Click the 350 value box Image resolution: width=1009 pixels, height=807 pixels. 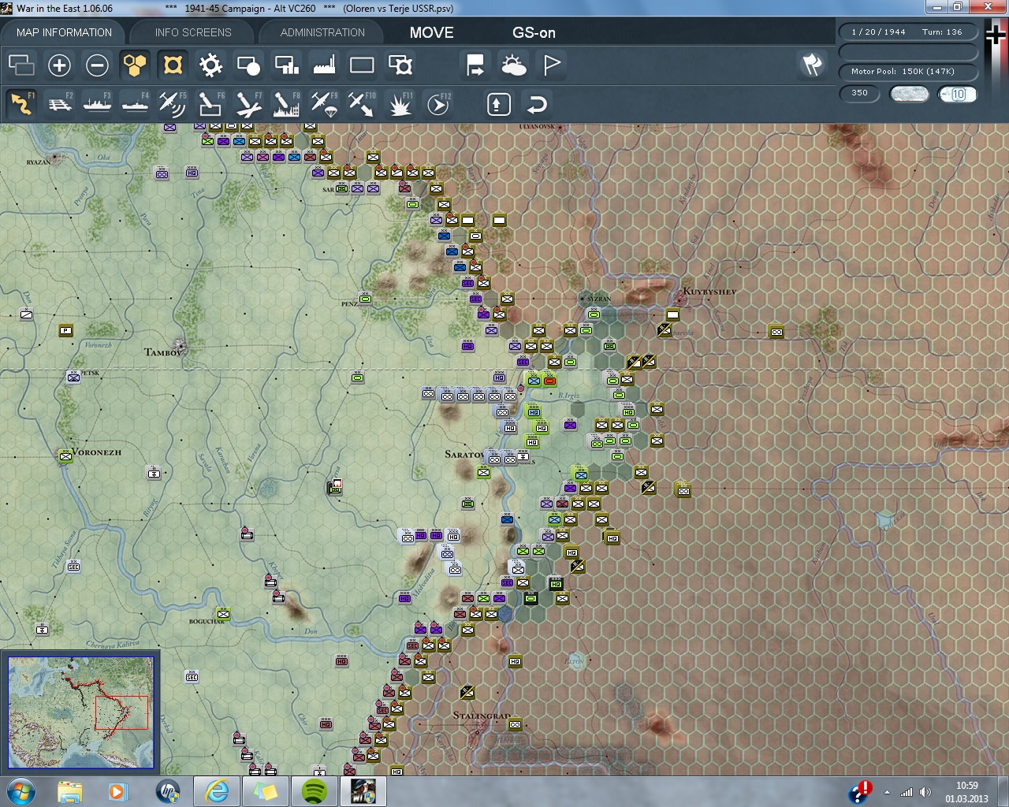(x=859, y=93)
